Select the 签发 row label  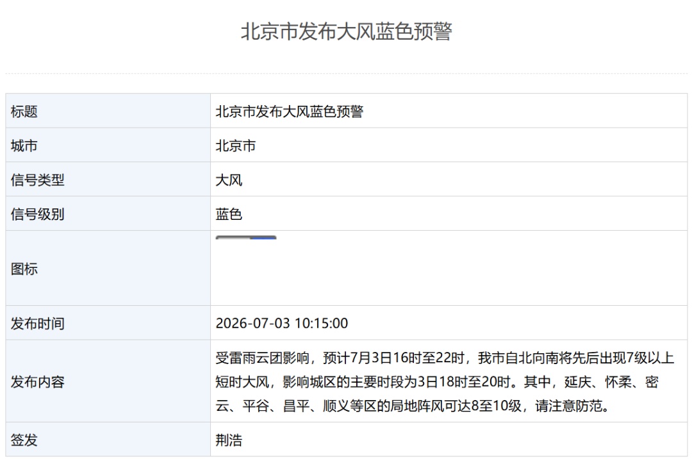point(24,440)
